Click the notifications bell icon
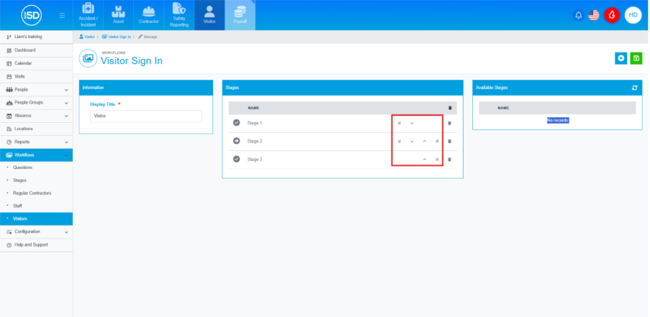Viewport: 650px width, 317px height. 578,15
